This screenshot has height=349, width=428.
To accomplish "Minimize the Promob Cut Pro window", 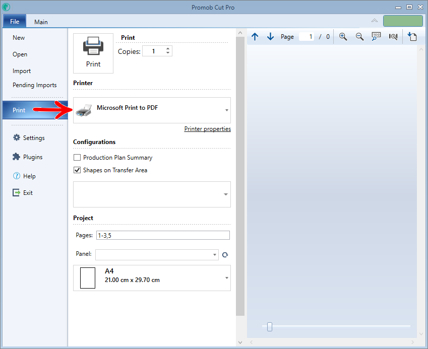I will [398, 7].
